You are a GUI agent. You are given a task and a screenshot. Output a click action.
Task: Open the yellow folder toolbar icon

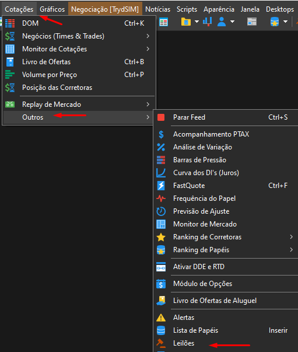point(186,22)
